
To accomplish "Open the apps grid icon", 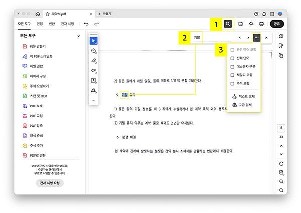I will click(x=272, y=14).
